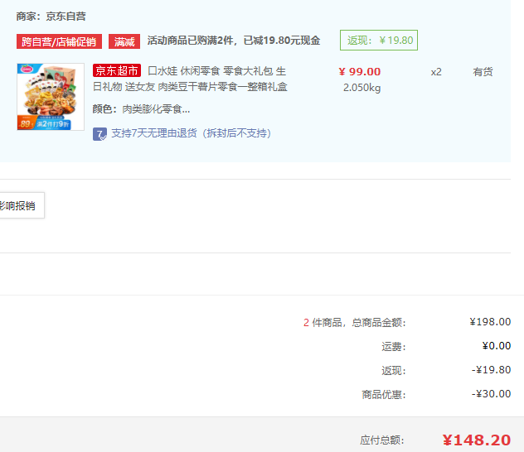
Task: Click the payable total ¥148.20
Action: click(477, 440)
